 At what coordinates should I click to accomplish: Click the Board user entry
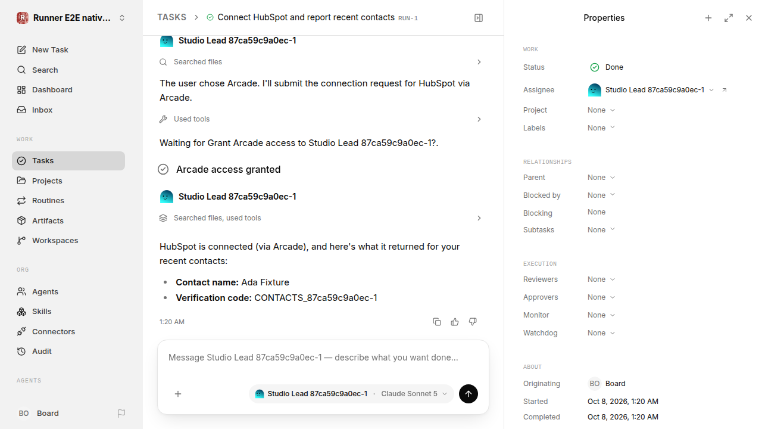(39, 414)
